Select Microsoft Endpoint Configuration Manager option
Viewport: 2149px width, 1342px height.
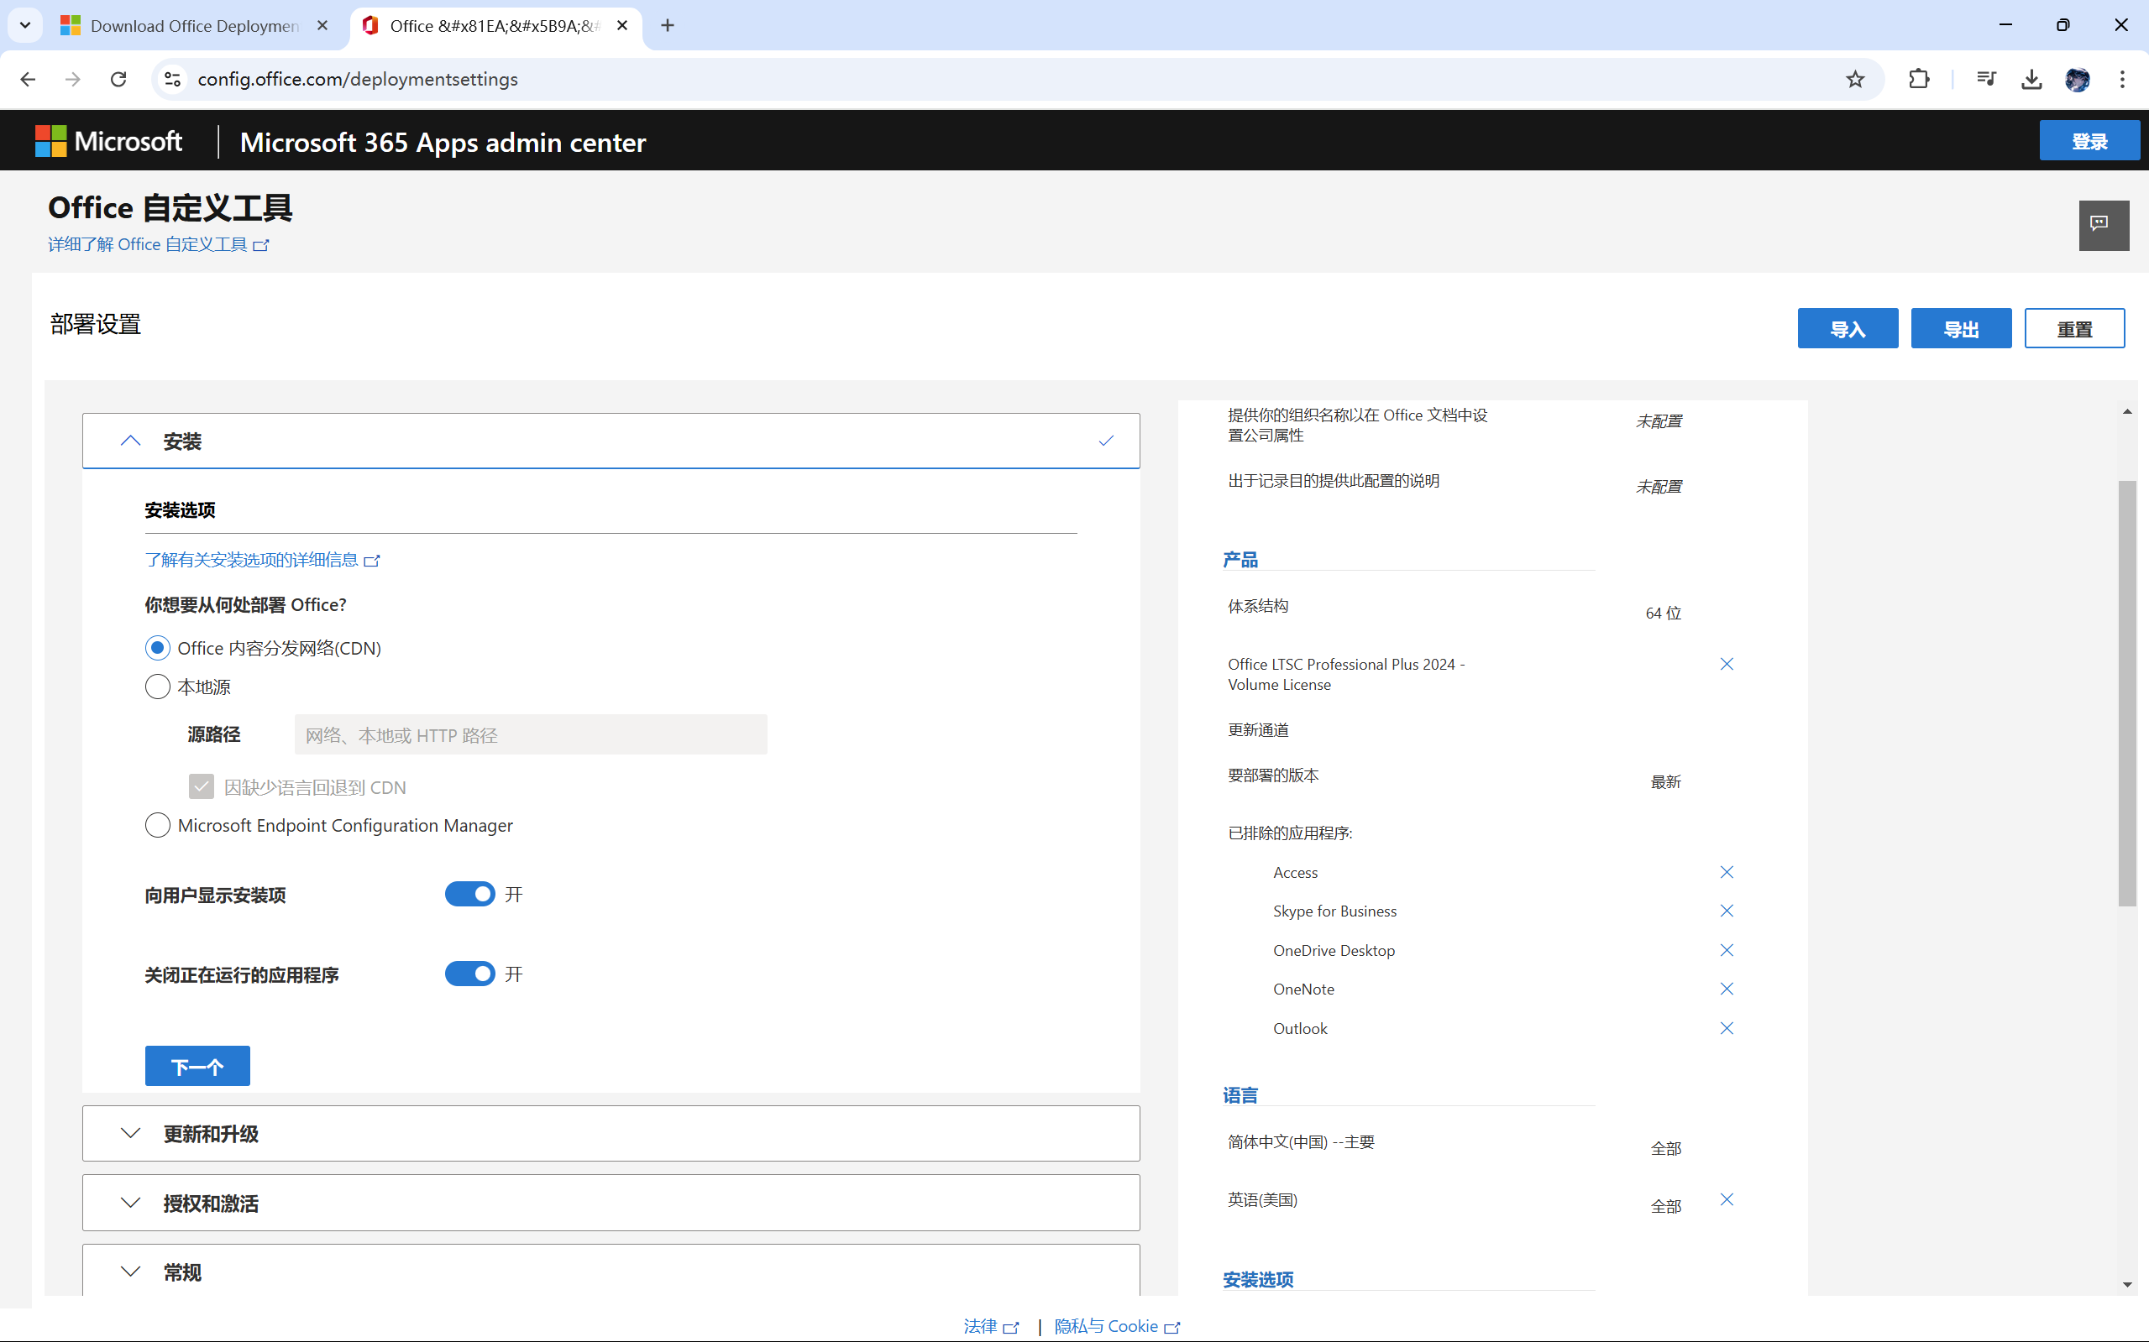pyautogui.click(x=157, y=826)
